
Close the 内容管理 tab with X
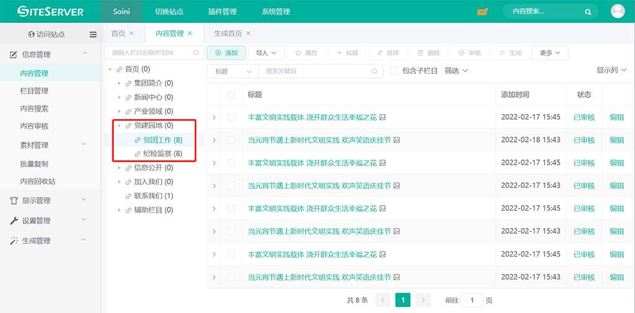pos(190,33)
